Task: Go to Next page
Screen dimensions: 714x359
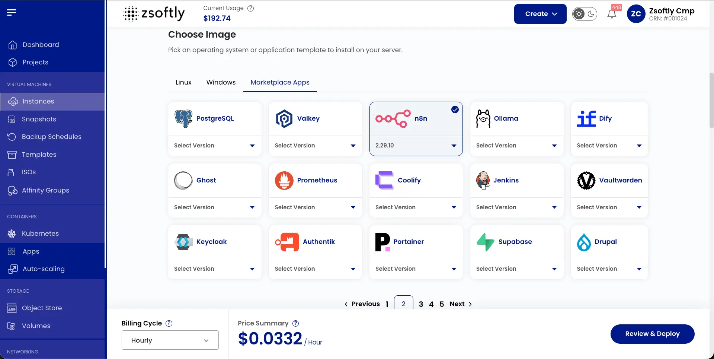Action: [461, 304]
